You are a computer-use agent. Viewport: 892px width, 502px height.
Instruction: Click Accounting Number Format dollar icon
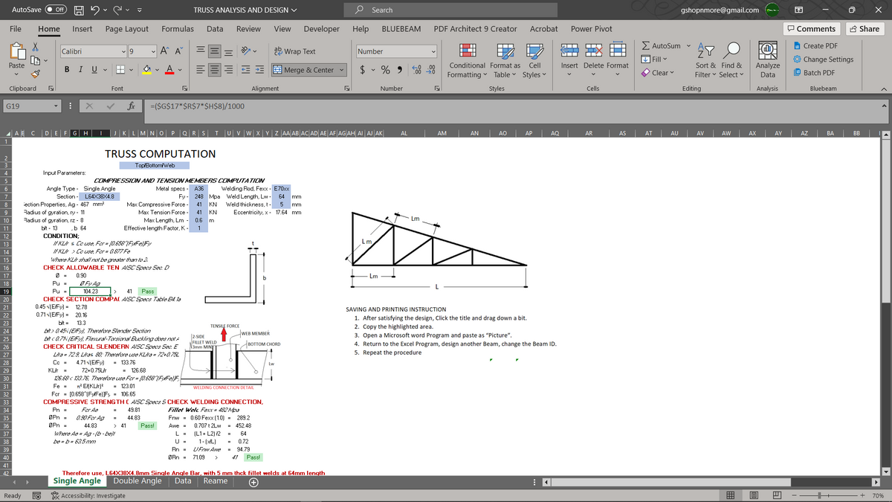click(x=362, y=71)
